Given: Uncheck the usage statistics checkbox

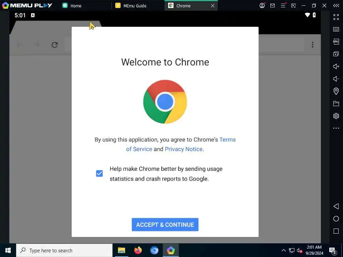Looking at the screenshot, I should tap(99, 173).
